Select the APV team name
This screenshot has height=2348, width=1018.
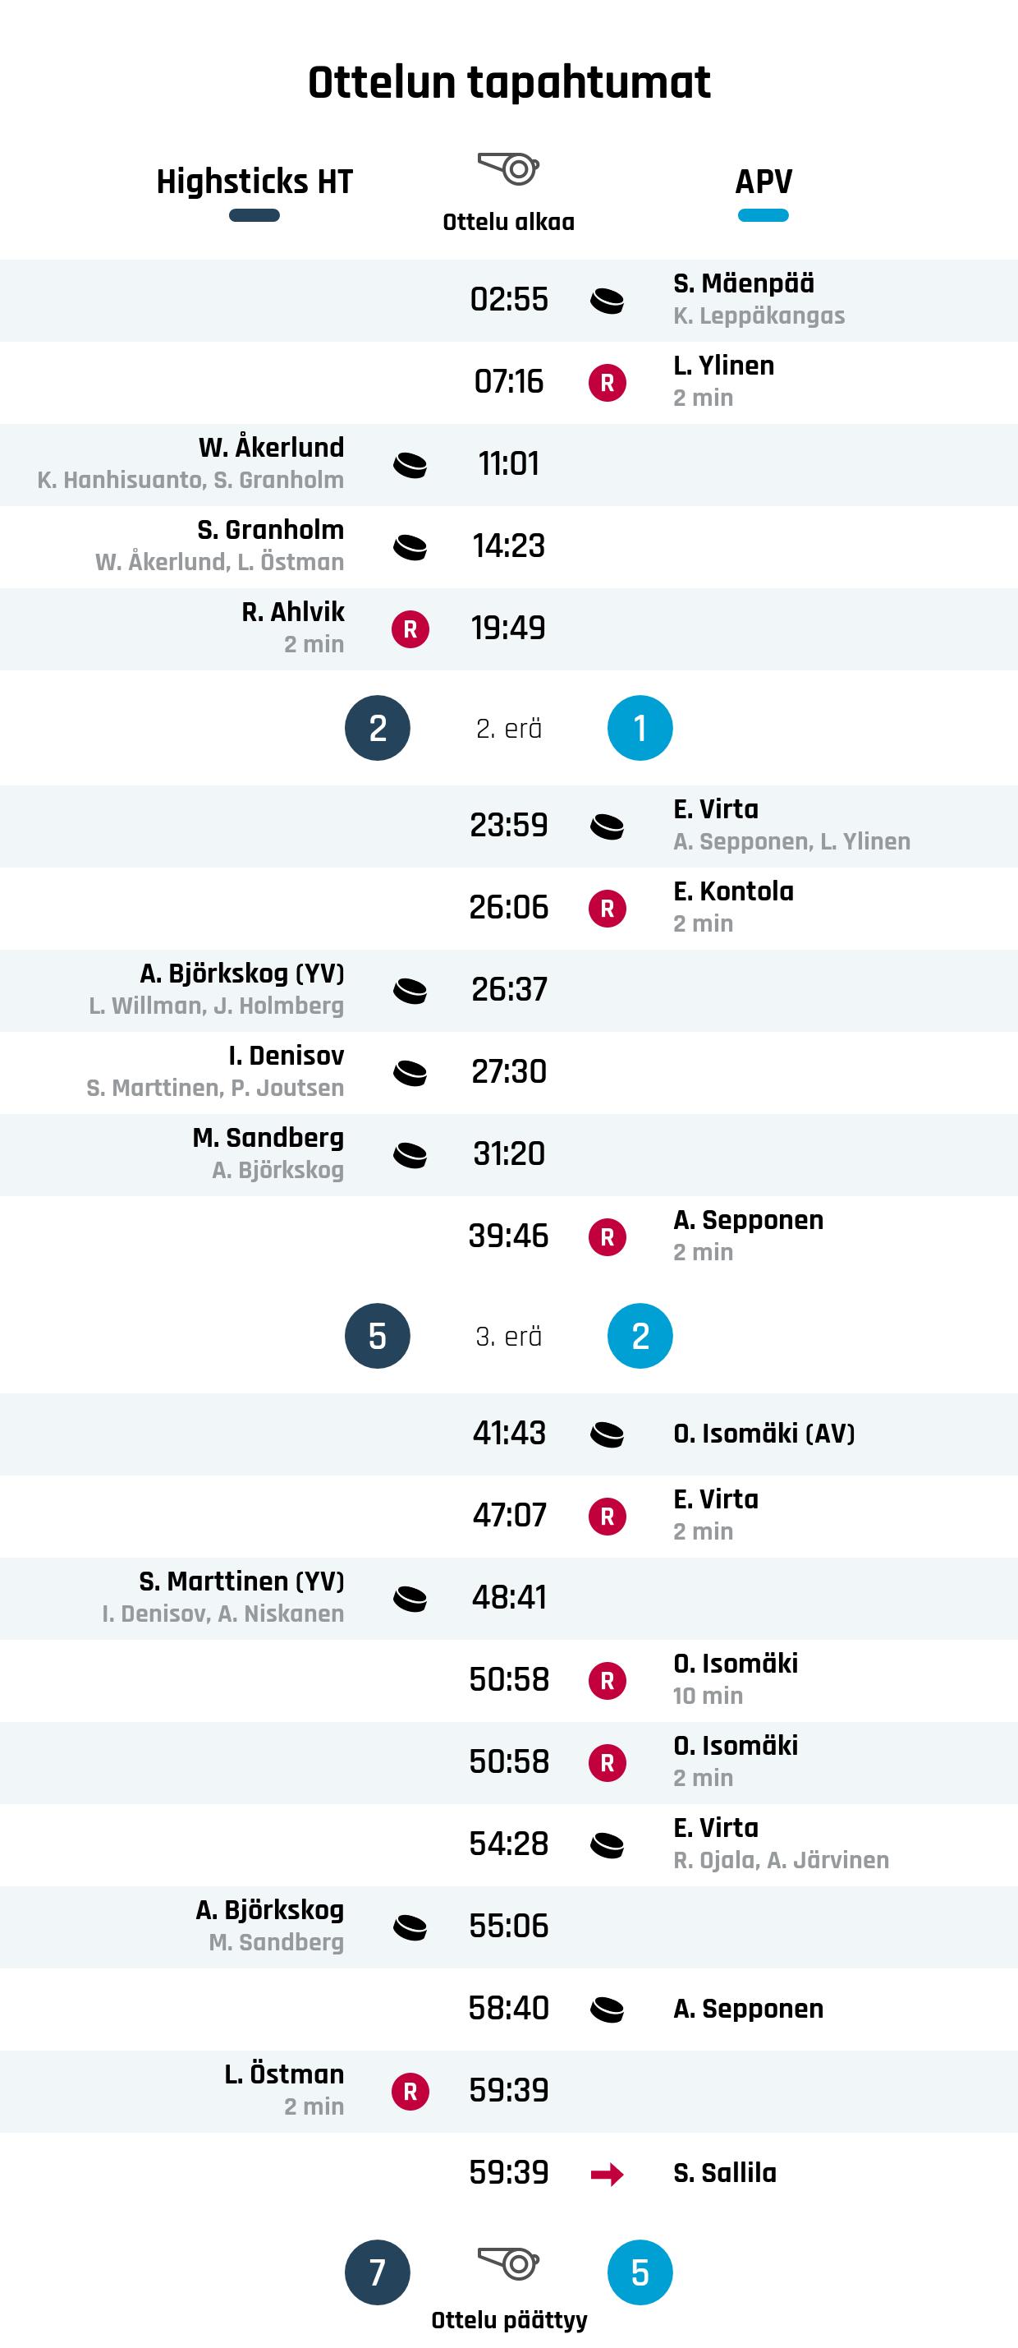763,182
